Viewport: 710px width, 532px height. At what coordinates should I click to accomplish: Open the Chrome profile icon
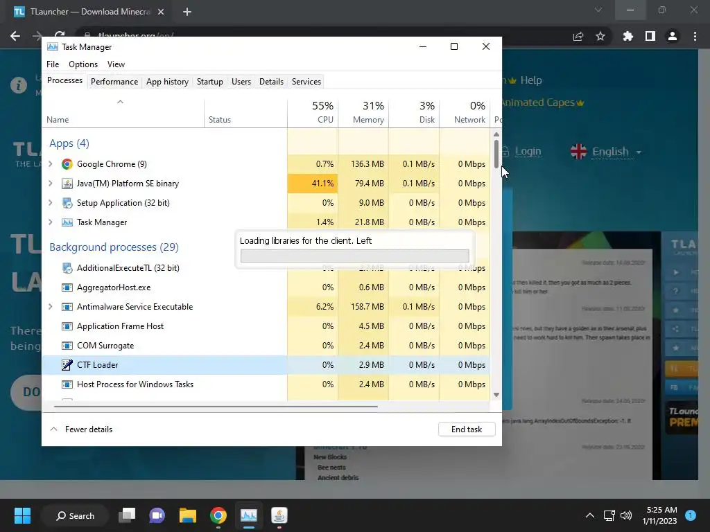[673, 36]
